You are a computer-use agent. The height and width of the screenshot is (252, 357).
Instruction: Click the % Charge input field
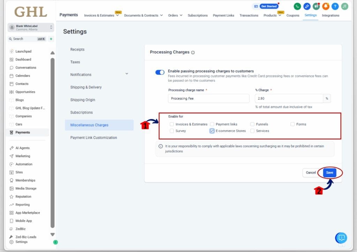coord(289,98)
